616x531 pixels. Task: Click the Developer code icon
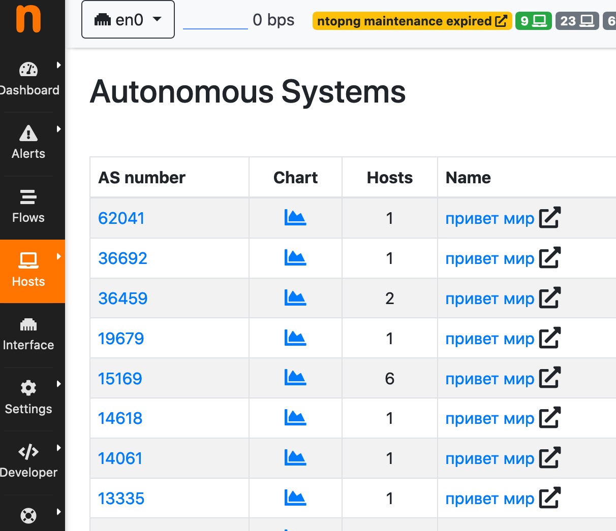[x=28, y=451]
